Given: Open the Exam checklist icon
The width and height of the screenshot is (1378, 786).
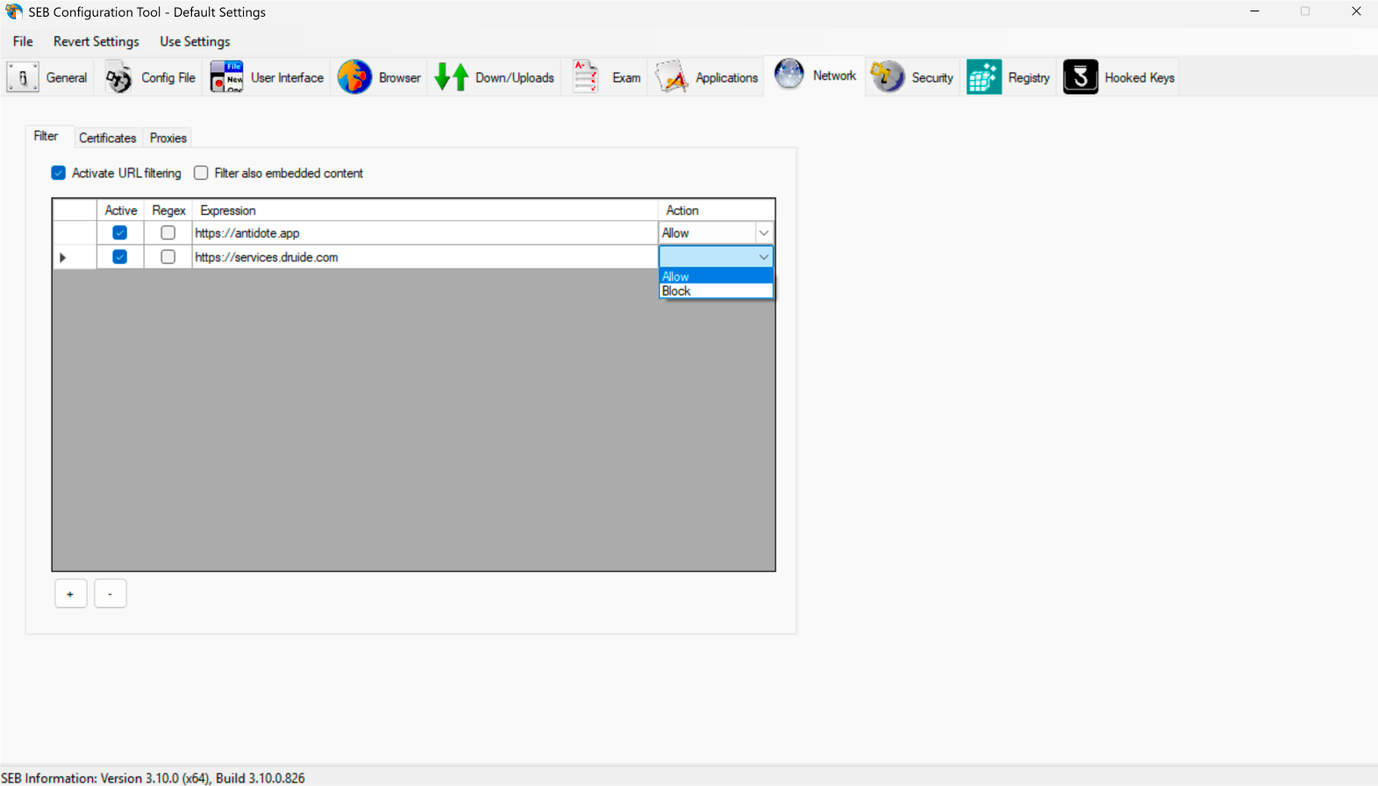Looking at the screenshot, I should point(585,77).
